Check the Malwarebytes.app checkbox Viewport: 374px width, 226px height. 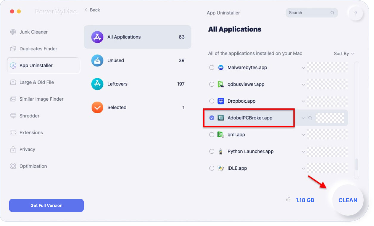click(212, 68)
